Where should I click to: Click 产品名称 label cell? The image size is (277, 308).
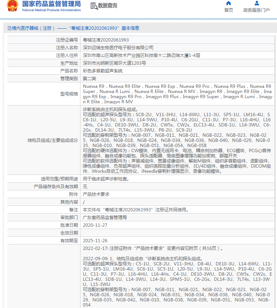(x=44, y=71)
